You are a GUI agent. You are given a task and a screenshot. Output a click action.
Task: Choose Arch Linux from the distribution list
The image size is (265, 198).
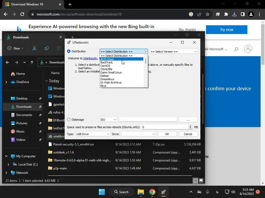[x=122, y=59]
